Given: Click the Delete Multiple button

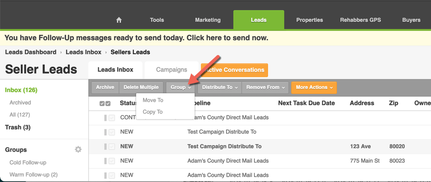Looking at the screenshot, I should coord(141,88).
